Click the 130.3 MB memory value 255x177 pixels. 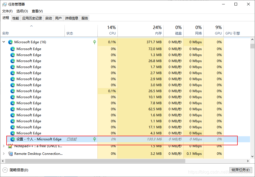pos(154,139)
